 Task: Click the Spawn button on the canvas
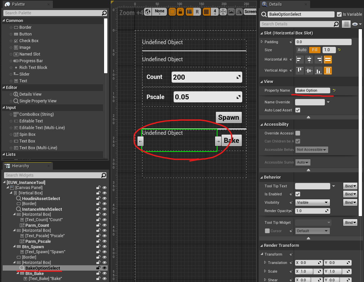tap(229, 117)
